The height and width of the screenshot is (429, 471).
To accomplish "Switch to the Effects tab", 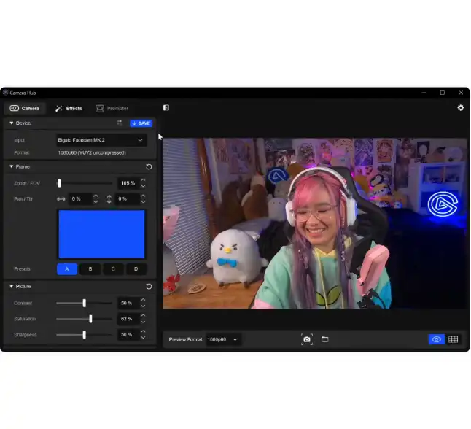I will coord(69,108).
